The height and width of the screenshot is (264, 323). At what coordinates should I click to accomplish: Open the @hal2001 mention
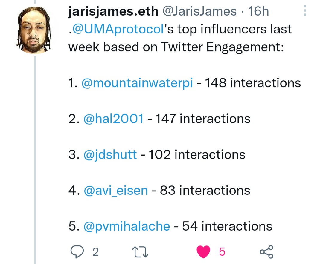(x=114, y=119)
